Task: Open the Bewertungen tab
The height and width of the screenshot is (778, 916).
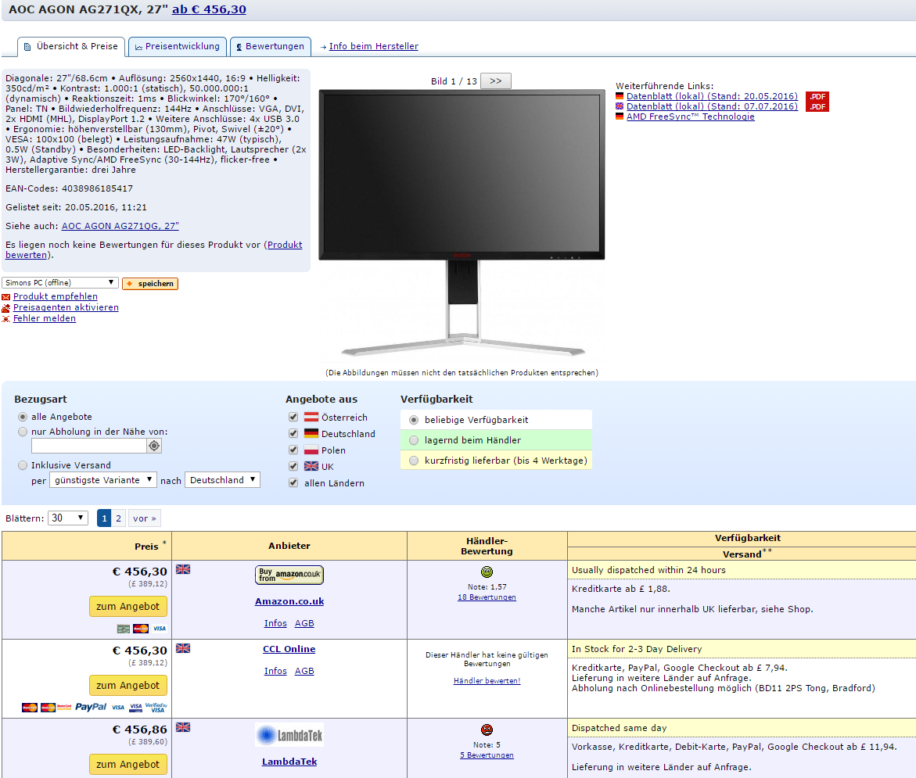Action: [x=270, y=46]
